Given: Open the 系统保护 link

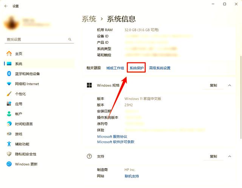Looking at the screenshot, I should click(136, 68).
